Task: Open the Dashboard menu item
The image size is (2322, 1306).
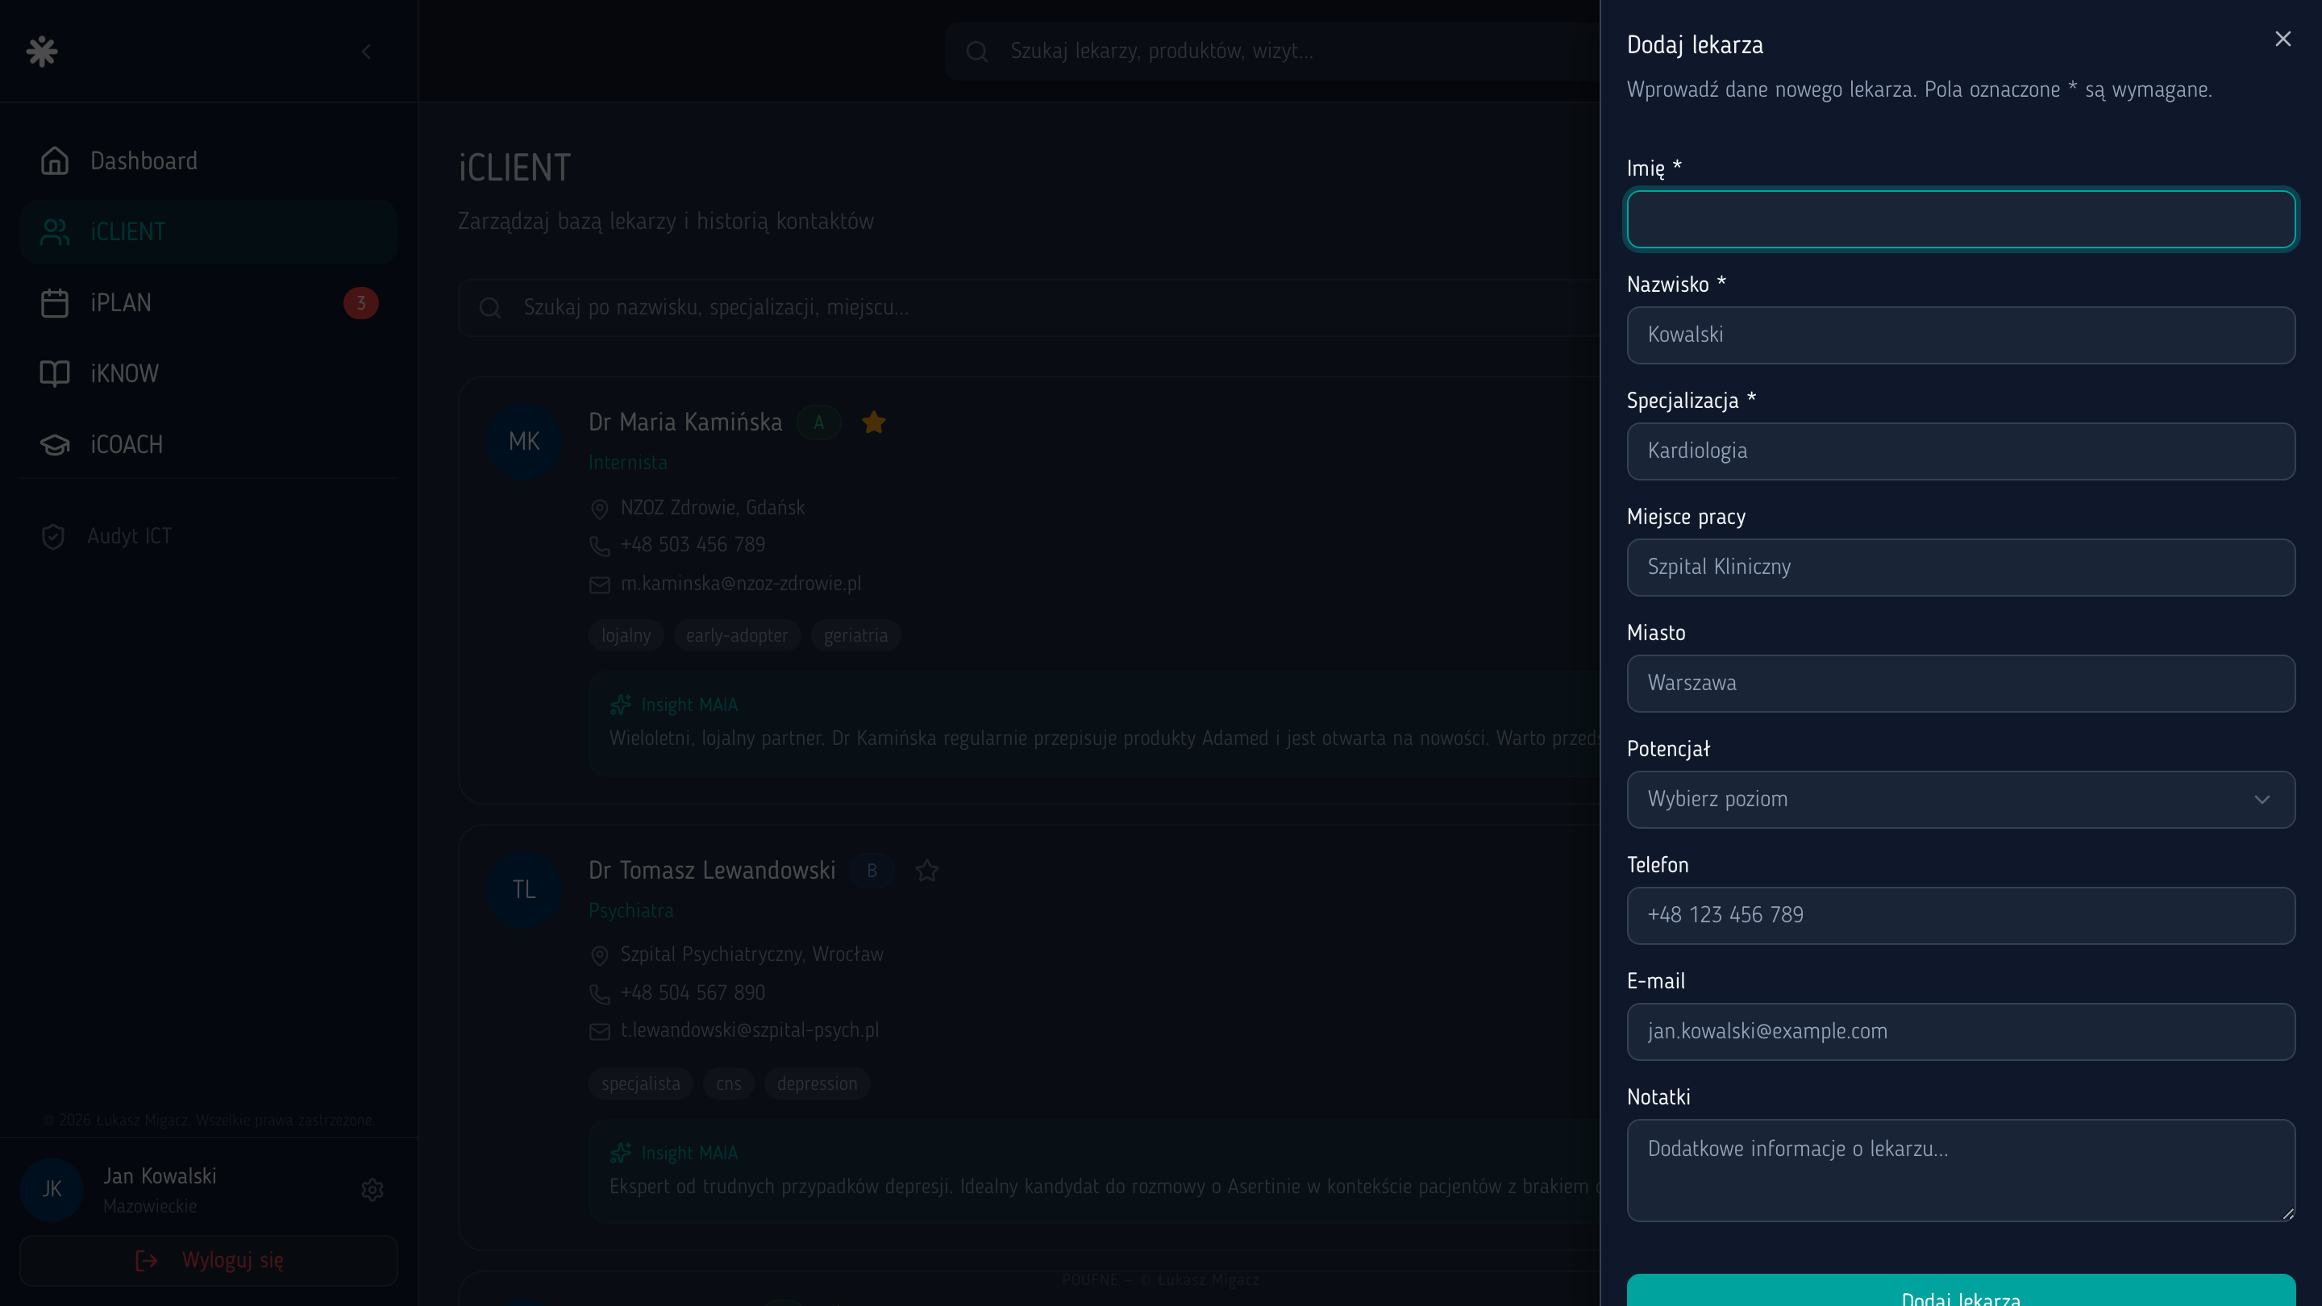Action: tap(208, 161)
